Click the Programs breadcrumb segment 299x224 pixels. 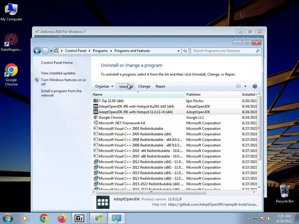[x=100, y=51]
